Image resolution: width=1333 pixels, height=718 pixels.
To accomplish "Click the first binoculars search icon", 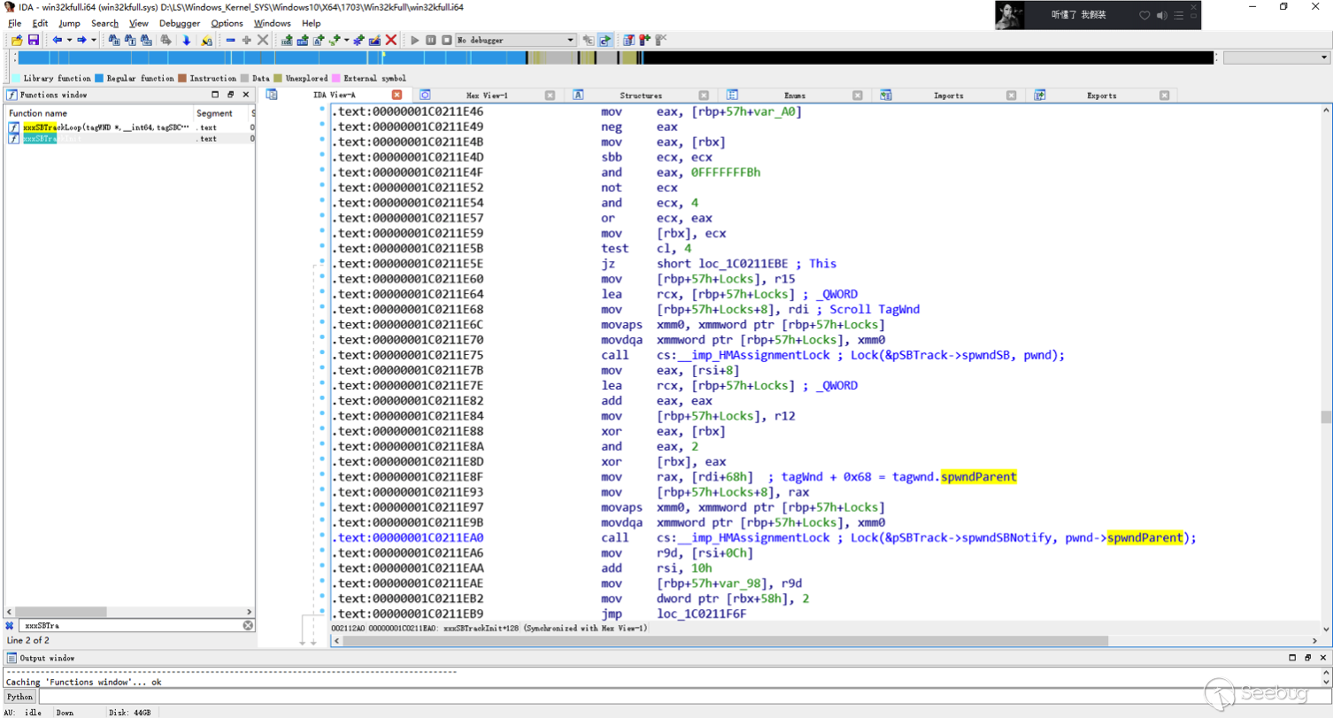I will click(114, 40).
